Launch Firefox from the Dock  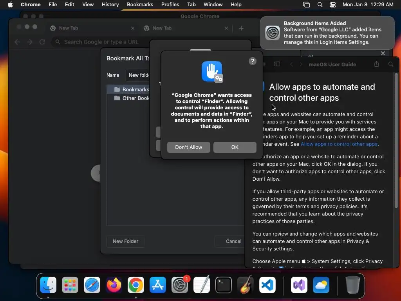114,285
